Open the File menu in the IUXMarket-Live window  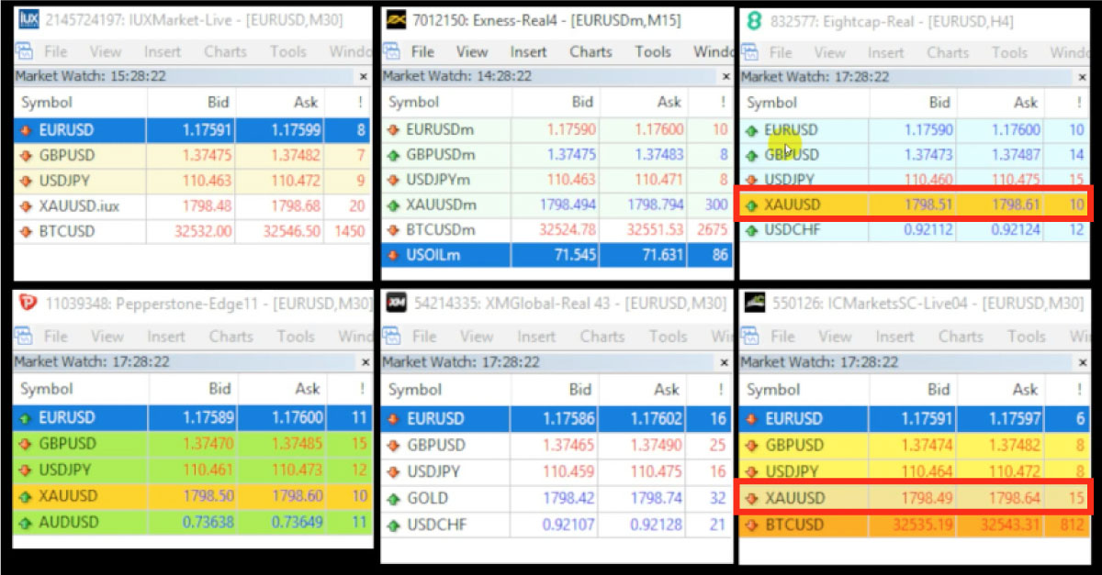tap(55, 52)
